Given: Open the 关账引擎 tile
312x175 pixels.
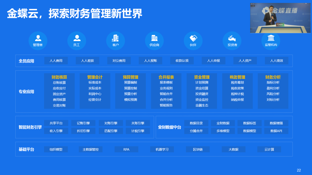Looking at the screenshot, I should [138, 123].
